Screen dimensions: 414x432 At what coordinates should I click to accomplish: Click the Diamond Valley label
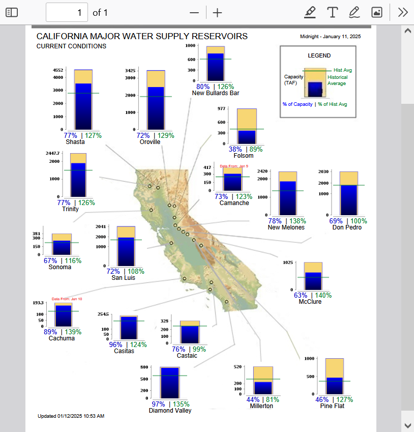pyautogui.click(x=170, y=411)
